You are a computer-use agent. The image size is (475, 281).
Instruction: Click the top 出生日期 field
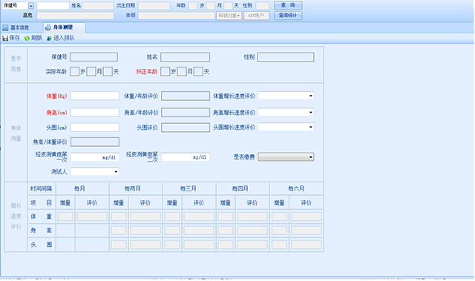[154, 6]
